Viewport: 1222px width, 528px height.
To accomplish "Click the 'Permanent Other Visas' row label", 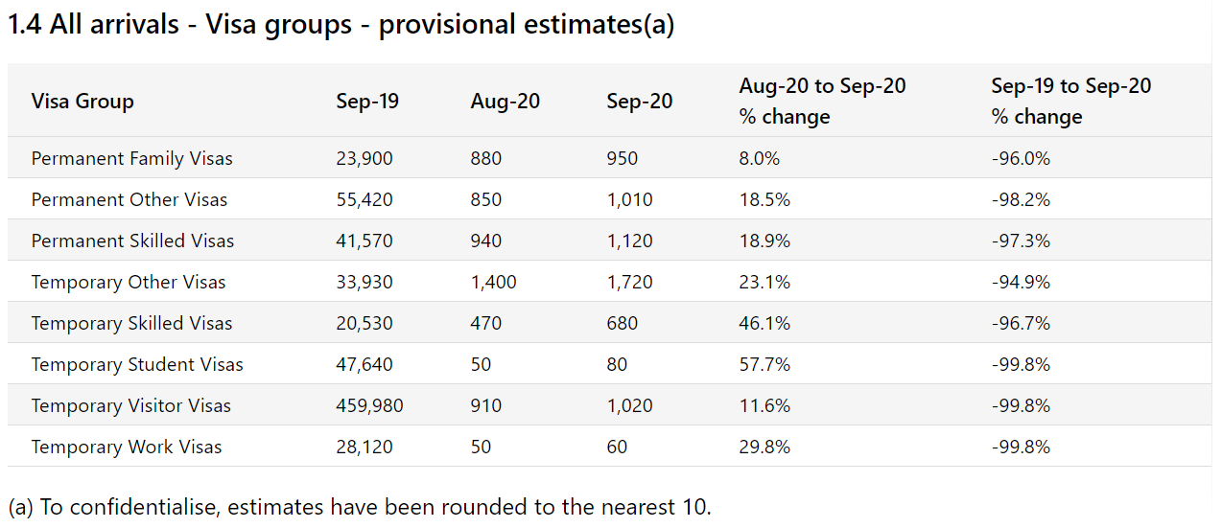I will [x=129, y=199].
